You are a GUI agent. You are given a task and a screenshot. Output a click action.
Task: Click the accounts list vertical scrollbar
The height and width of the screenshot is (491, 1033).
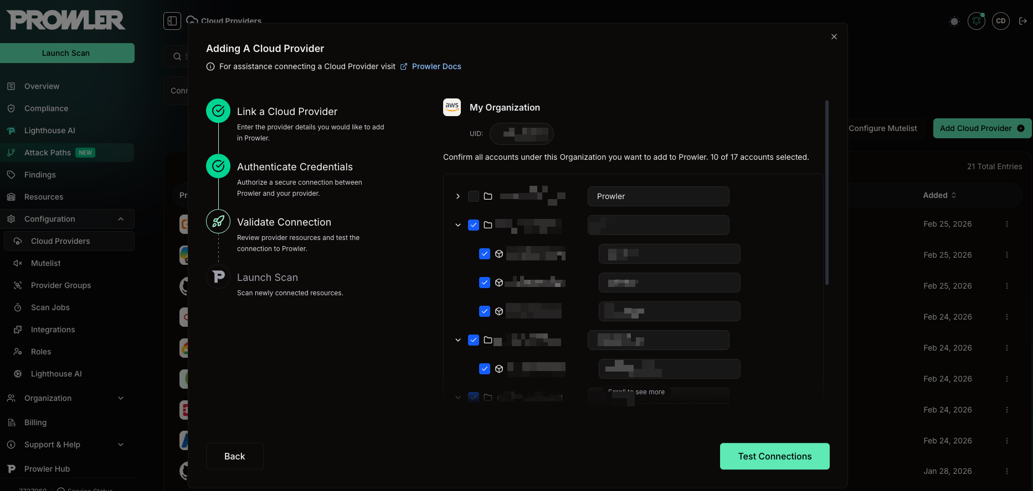pos(827,192)
